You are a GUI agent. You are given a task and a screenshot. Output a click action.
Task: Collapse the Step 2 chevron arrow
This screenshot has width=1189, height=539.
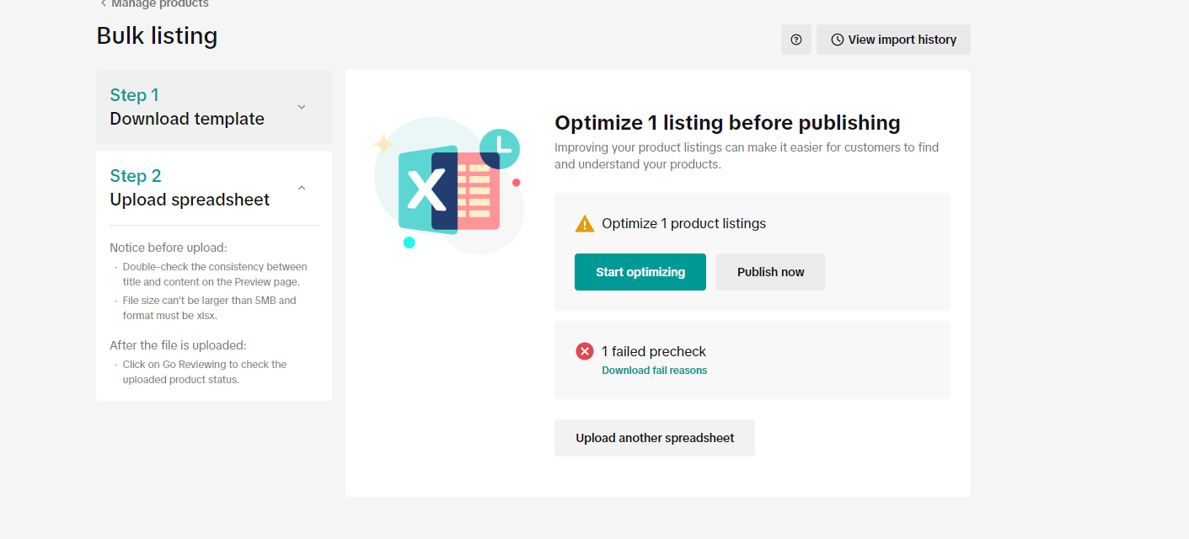pos(302,188)
